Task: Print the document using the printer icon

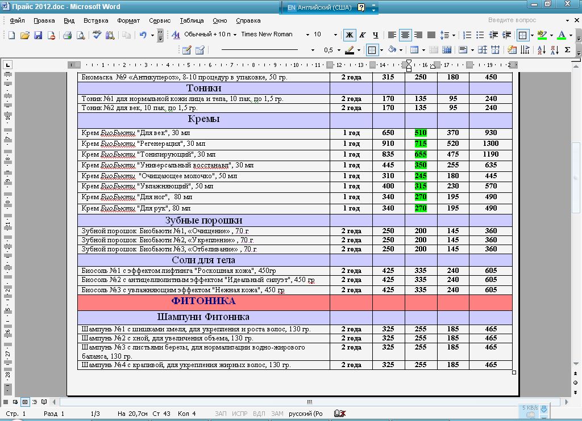Action: [67, 35]
